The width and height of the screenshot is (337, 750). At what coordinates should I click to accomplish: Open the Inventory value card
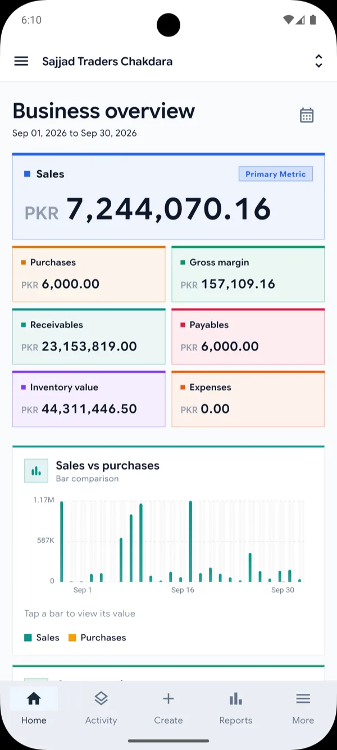click(x=89, y=399)
